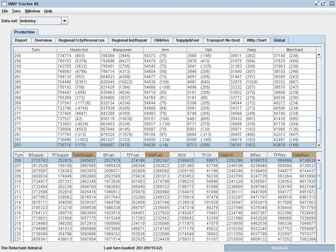Click the highlighted TotalRes column header

(304, 155)
